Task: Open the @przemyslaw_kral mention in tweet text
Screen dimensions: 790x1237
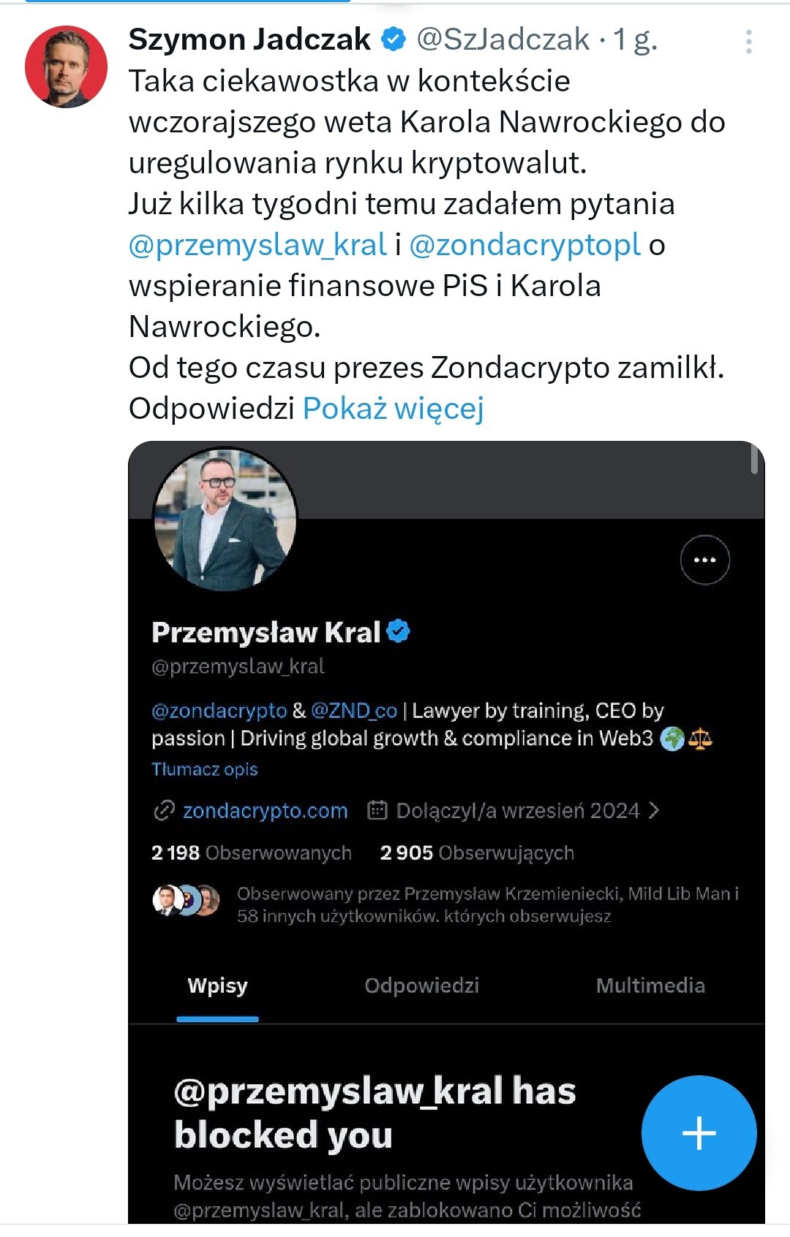Action: pos(257,245)
